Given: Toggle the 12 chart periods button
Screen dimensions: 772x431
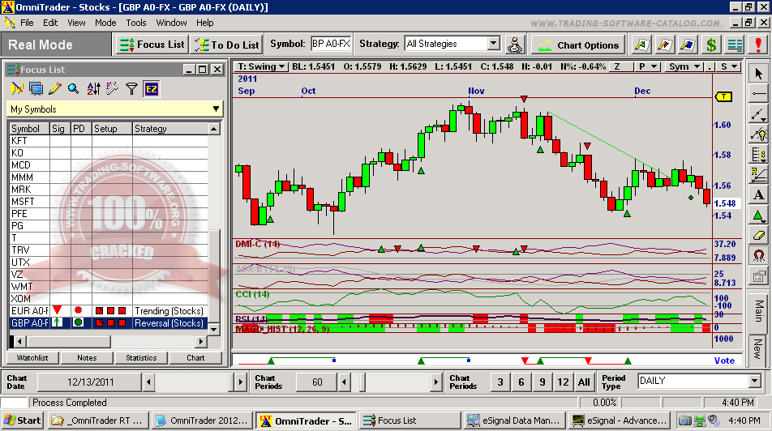Looking at the screenshot, I should coord(563,382).
